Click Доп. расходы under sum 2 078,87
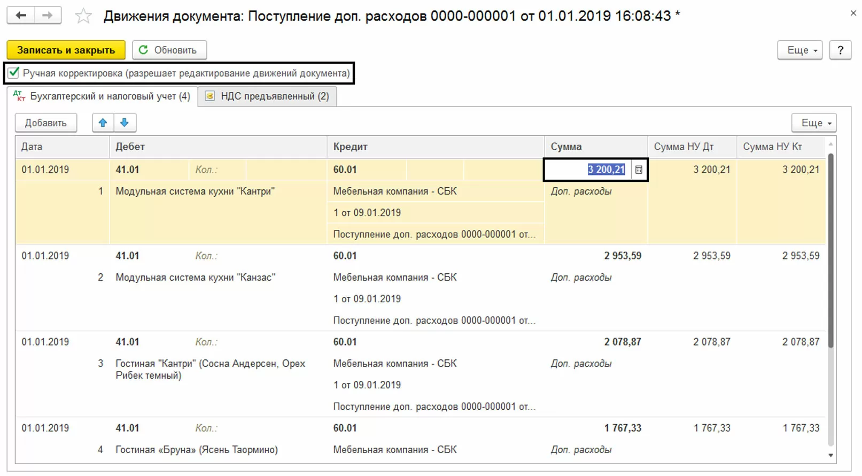This screenshot has width=862, height=476. tap(581, 364)
